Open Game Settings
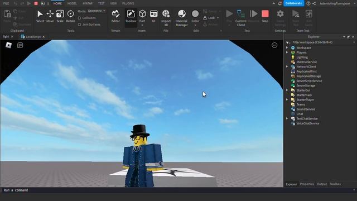Image resolution: width=357 pixels, height=201 pixels. 280,18
